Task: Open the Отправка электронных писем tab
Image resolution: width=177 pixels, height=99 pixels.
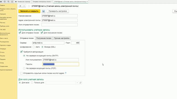Action: 42,2
